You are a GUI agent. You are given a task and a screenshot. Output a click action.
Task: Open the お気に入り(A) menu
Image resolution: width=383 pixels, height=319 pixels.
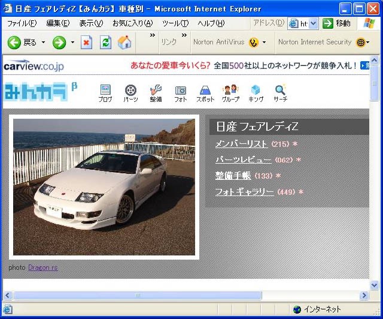(x=133, y=23)
